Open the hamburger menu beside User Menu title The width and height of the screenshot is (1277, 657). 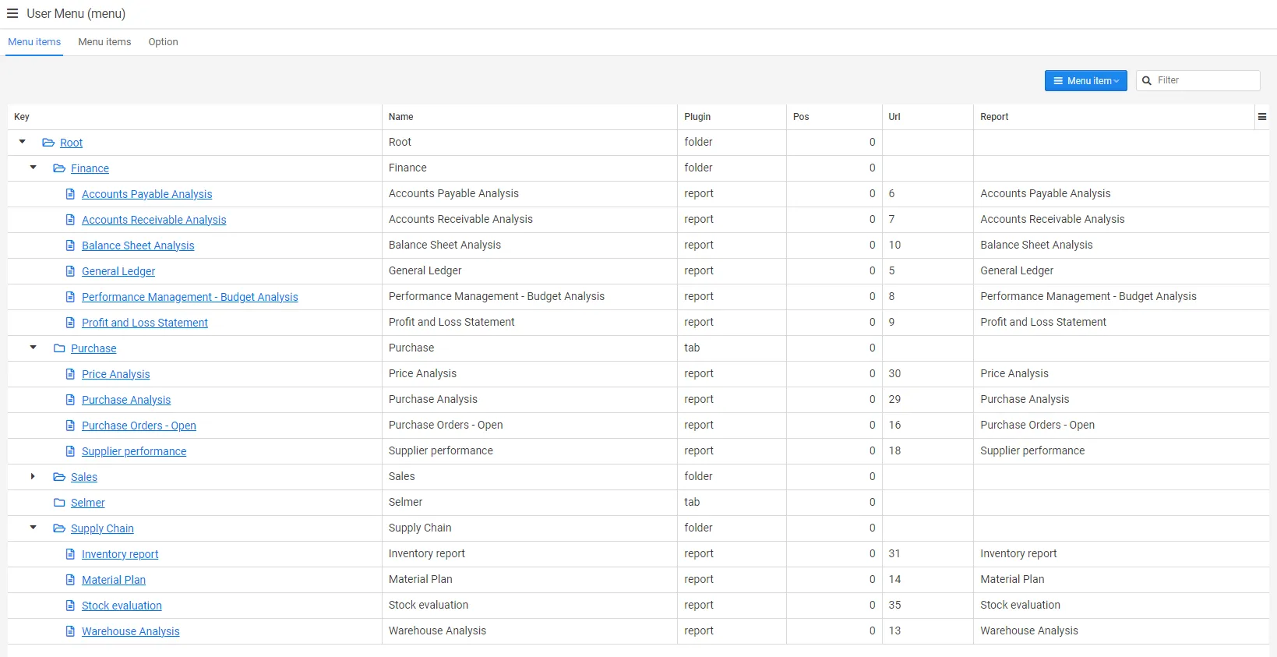click(12, 13)
